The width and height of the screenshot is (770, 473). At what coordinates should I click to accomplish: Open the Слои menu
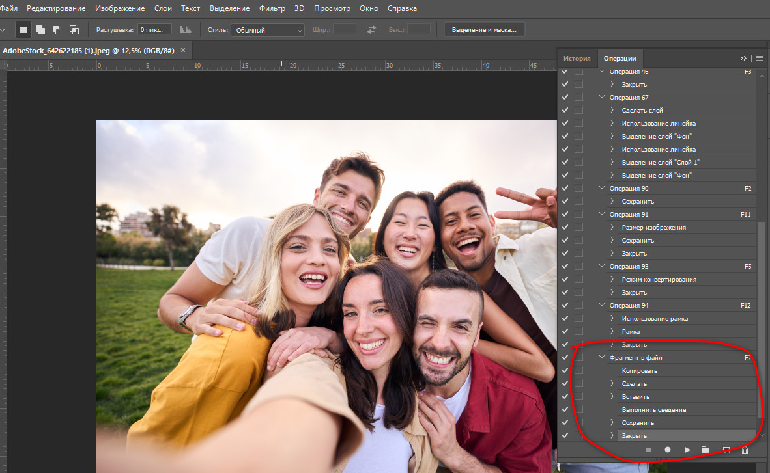click(x=163, y=8)
